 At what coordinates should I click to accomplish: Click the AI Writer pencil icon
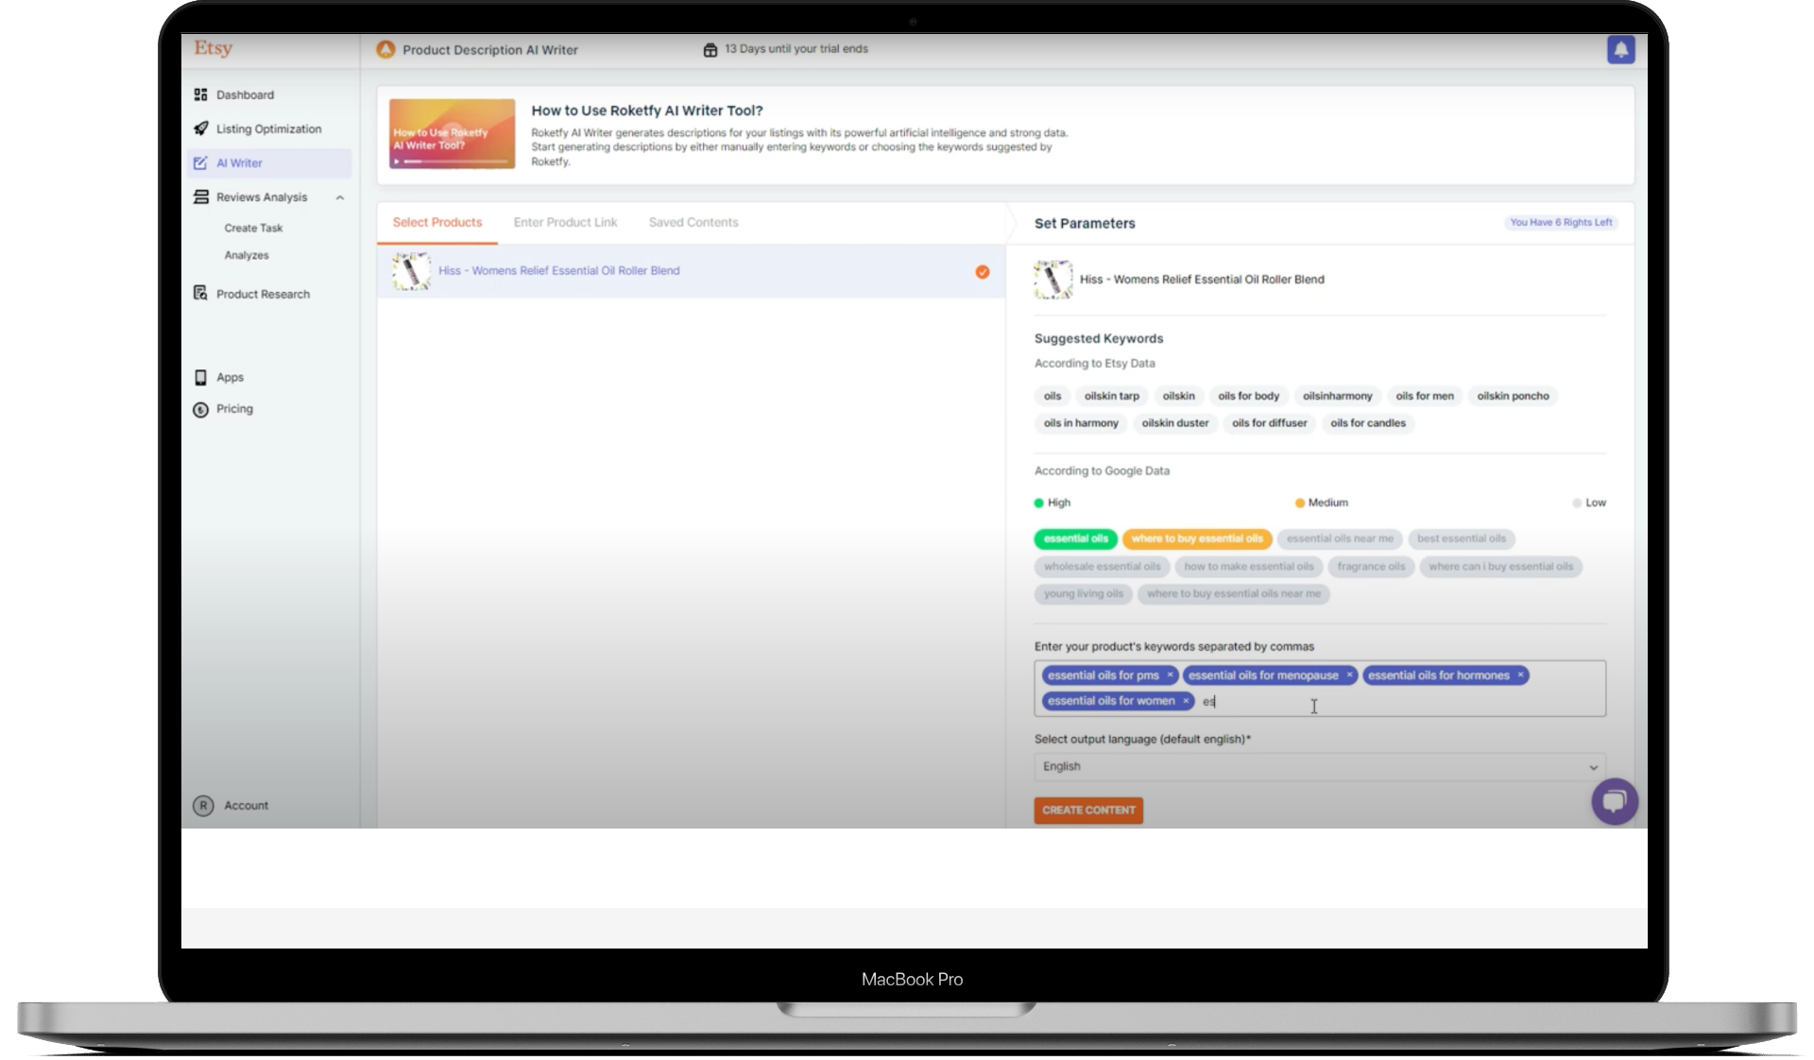[x=200, y=162]
